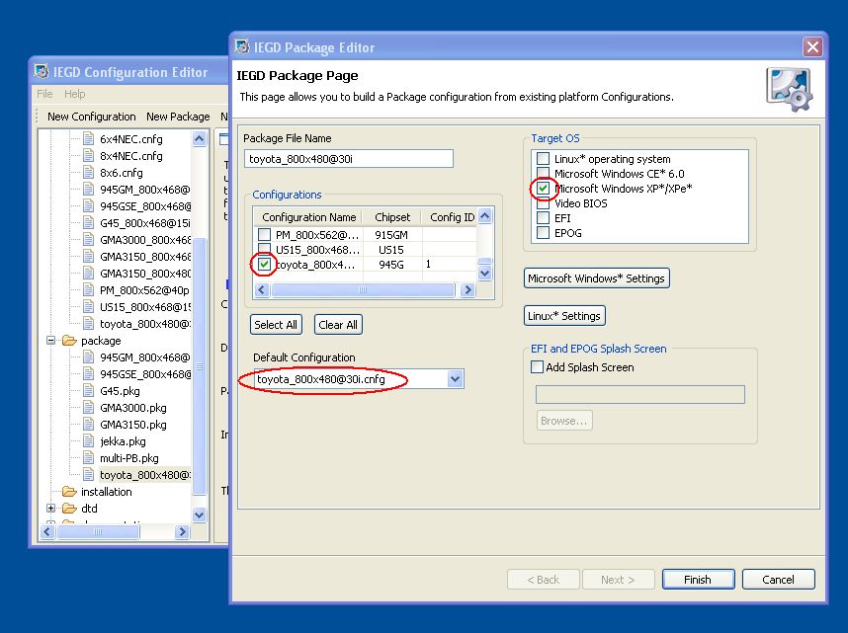Check the Add Splash Screen option
The height and width of the screenshot is (633, 848).
click(538, 367)
